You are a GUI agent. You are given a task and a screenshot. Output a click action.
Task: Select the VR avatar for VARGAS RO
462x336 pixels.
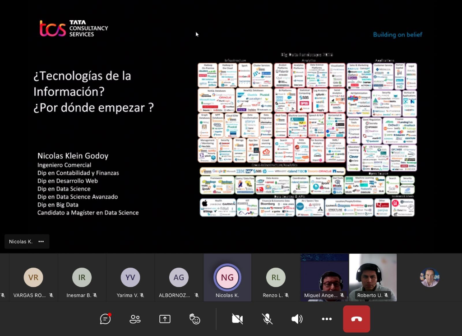click(33, 277)
